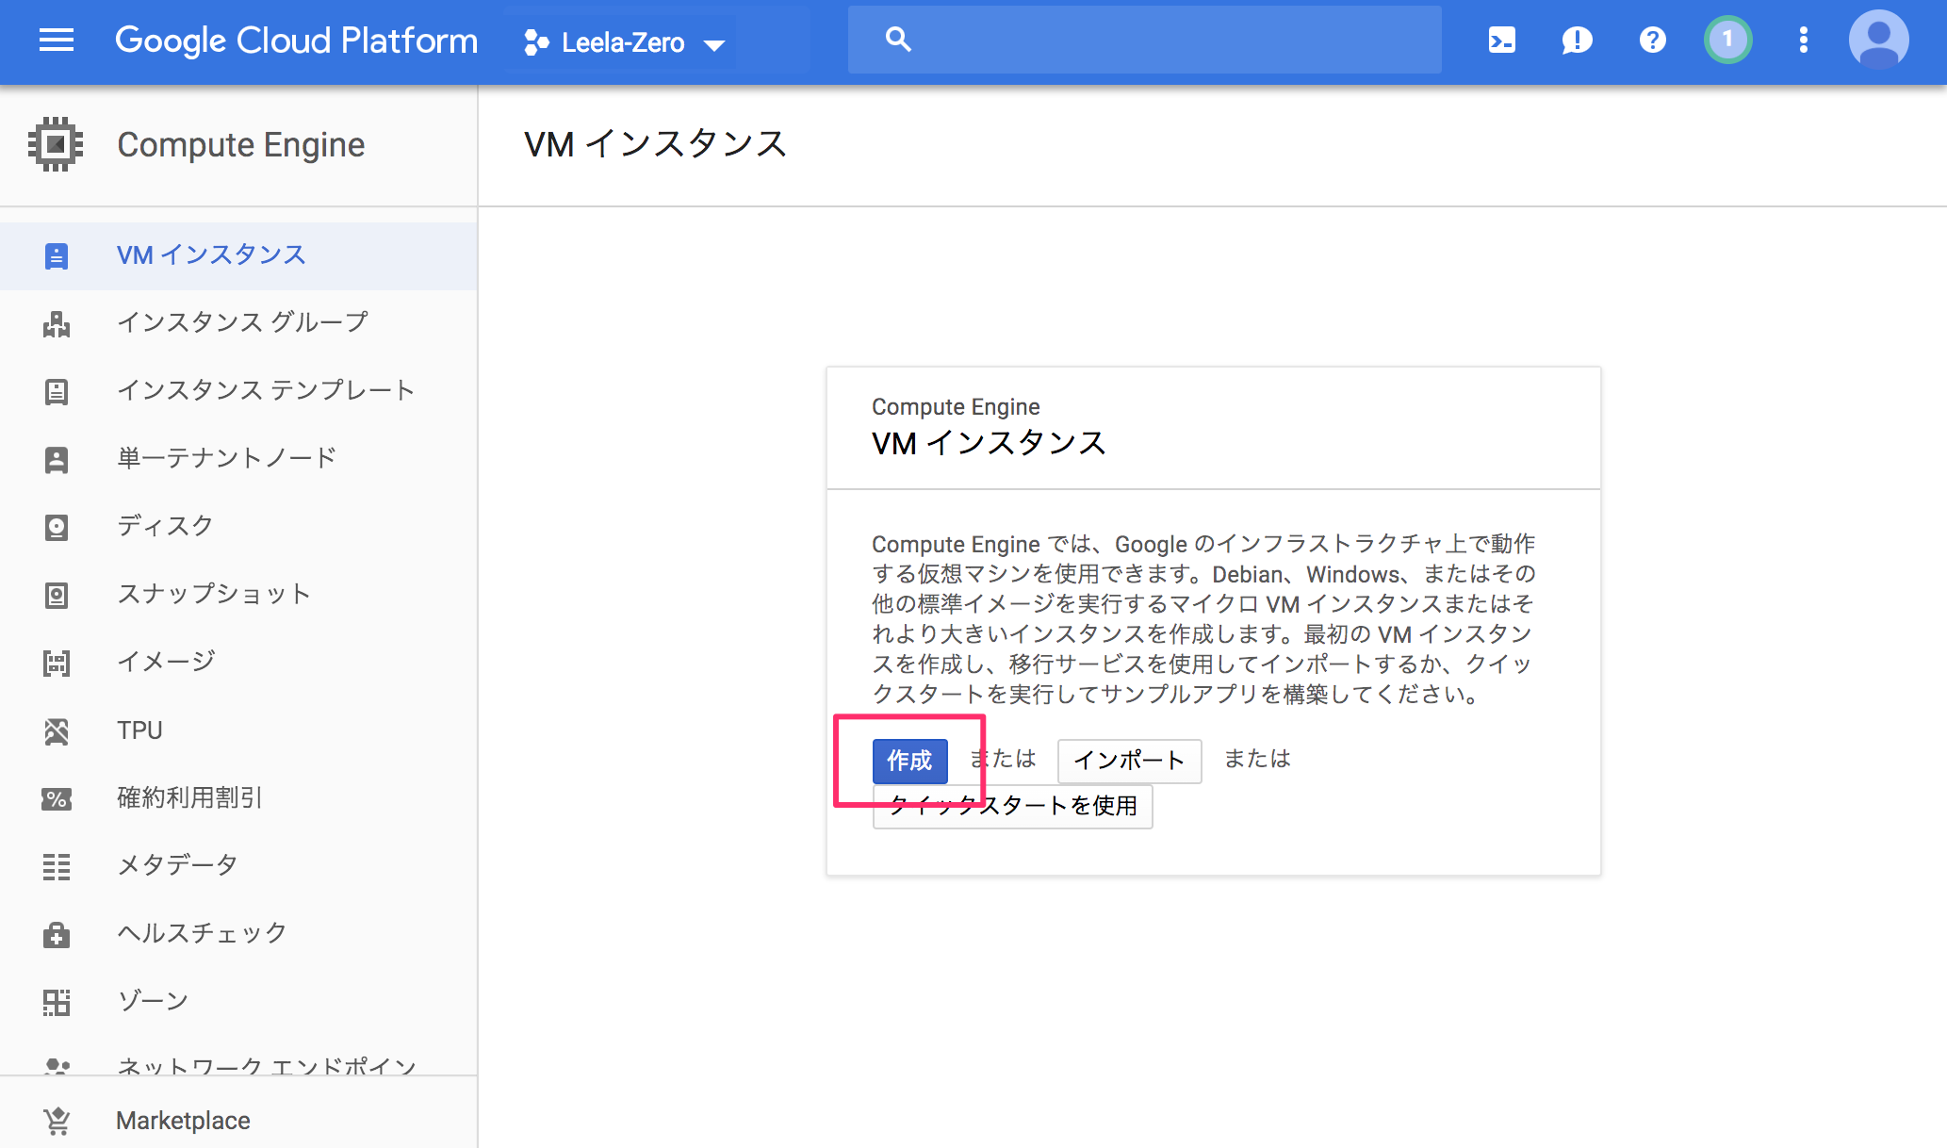Open ヘルスチェック page
Image resolution: width=1947 pixels, height=1148 pixels.
click(238, 934)
